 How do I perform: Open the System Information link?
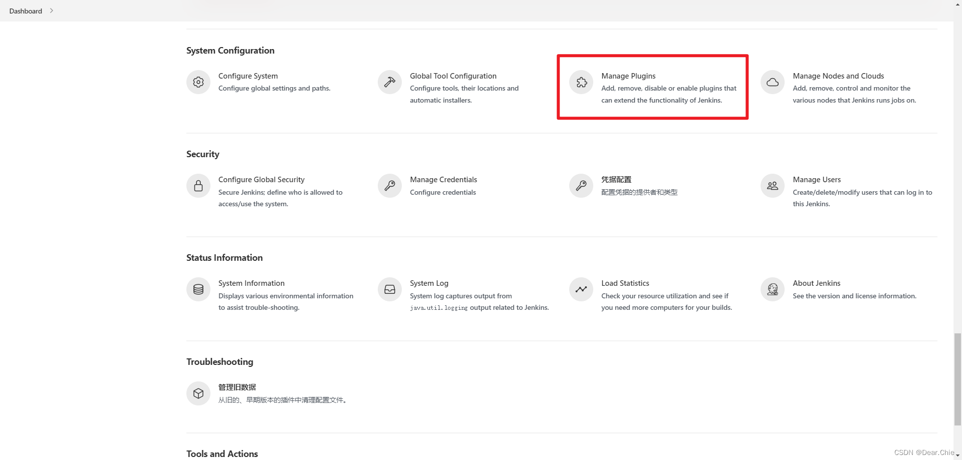coord(252,283)
